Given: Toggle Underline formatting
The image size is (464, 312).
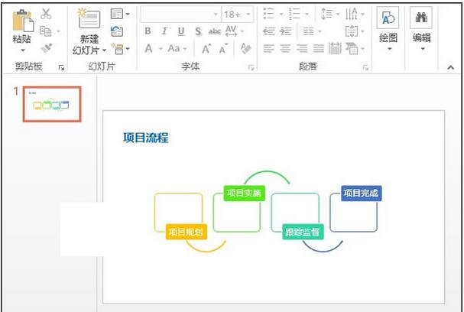Looking at the screenshot, I should click(181, 31).
